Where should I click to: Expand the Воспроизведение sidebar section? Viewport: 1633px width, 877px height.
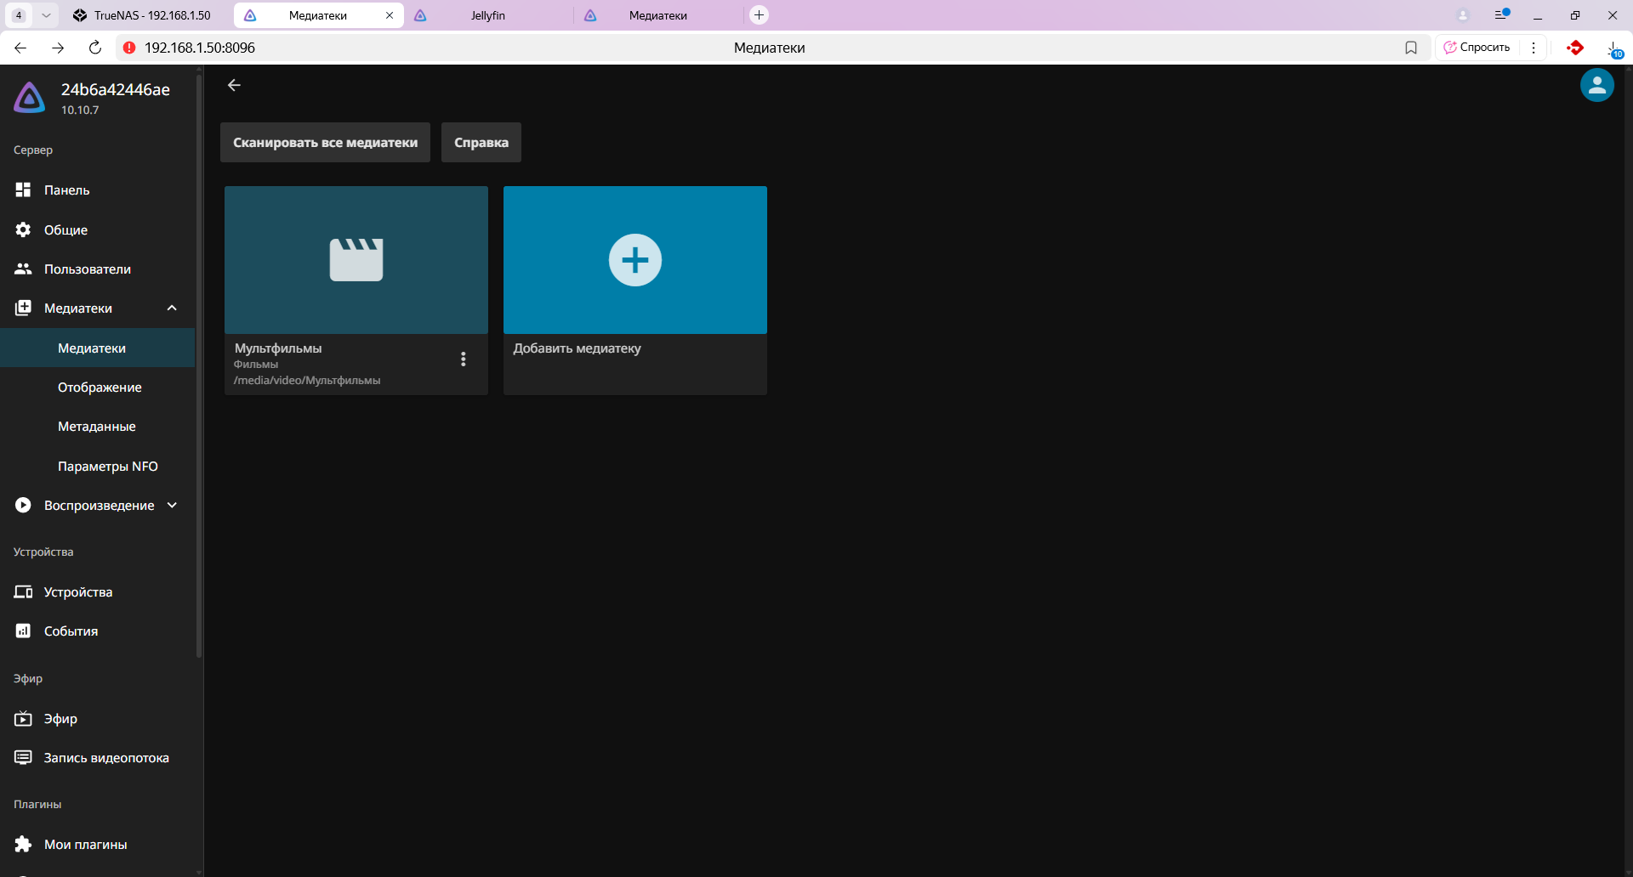point(172,506)
